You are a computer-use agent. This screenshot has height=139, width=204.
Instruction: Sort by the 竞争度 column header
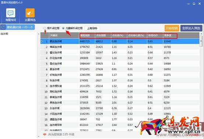[x=170, y=35]
